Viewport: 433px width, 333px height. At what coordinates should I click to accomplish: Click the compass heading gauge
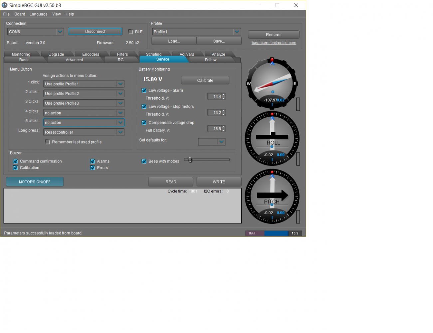(x=272, y=83)
